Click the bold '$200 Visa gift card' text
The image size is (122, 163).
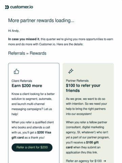(x=32, y=135)
